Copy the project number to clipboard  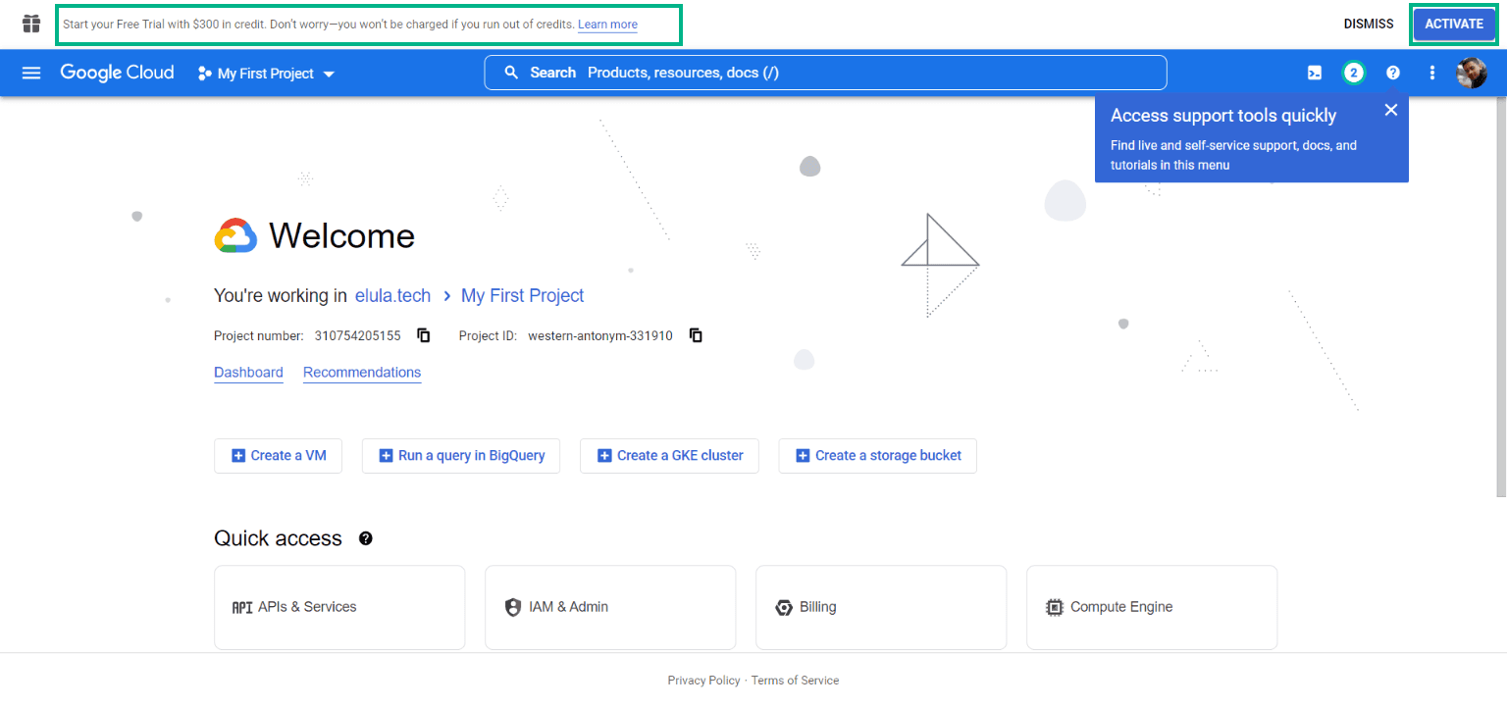[424, 335]
